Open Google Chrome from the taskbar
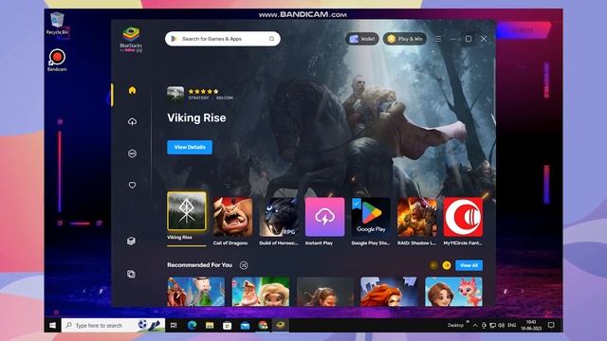The width and height of the screenshot is (607, 341). click(x=264, y=326)
